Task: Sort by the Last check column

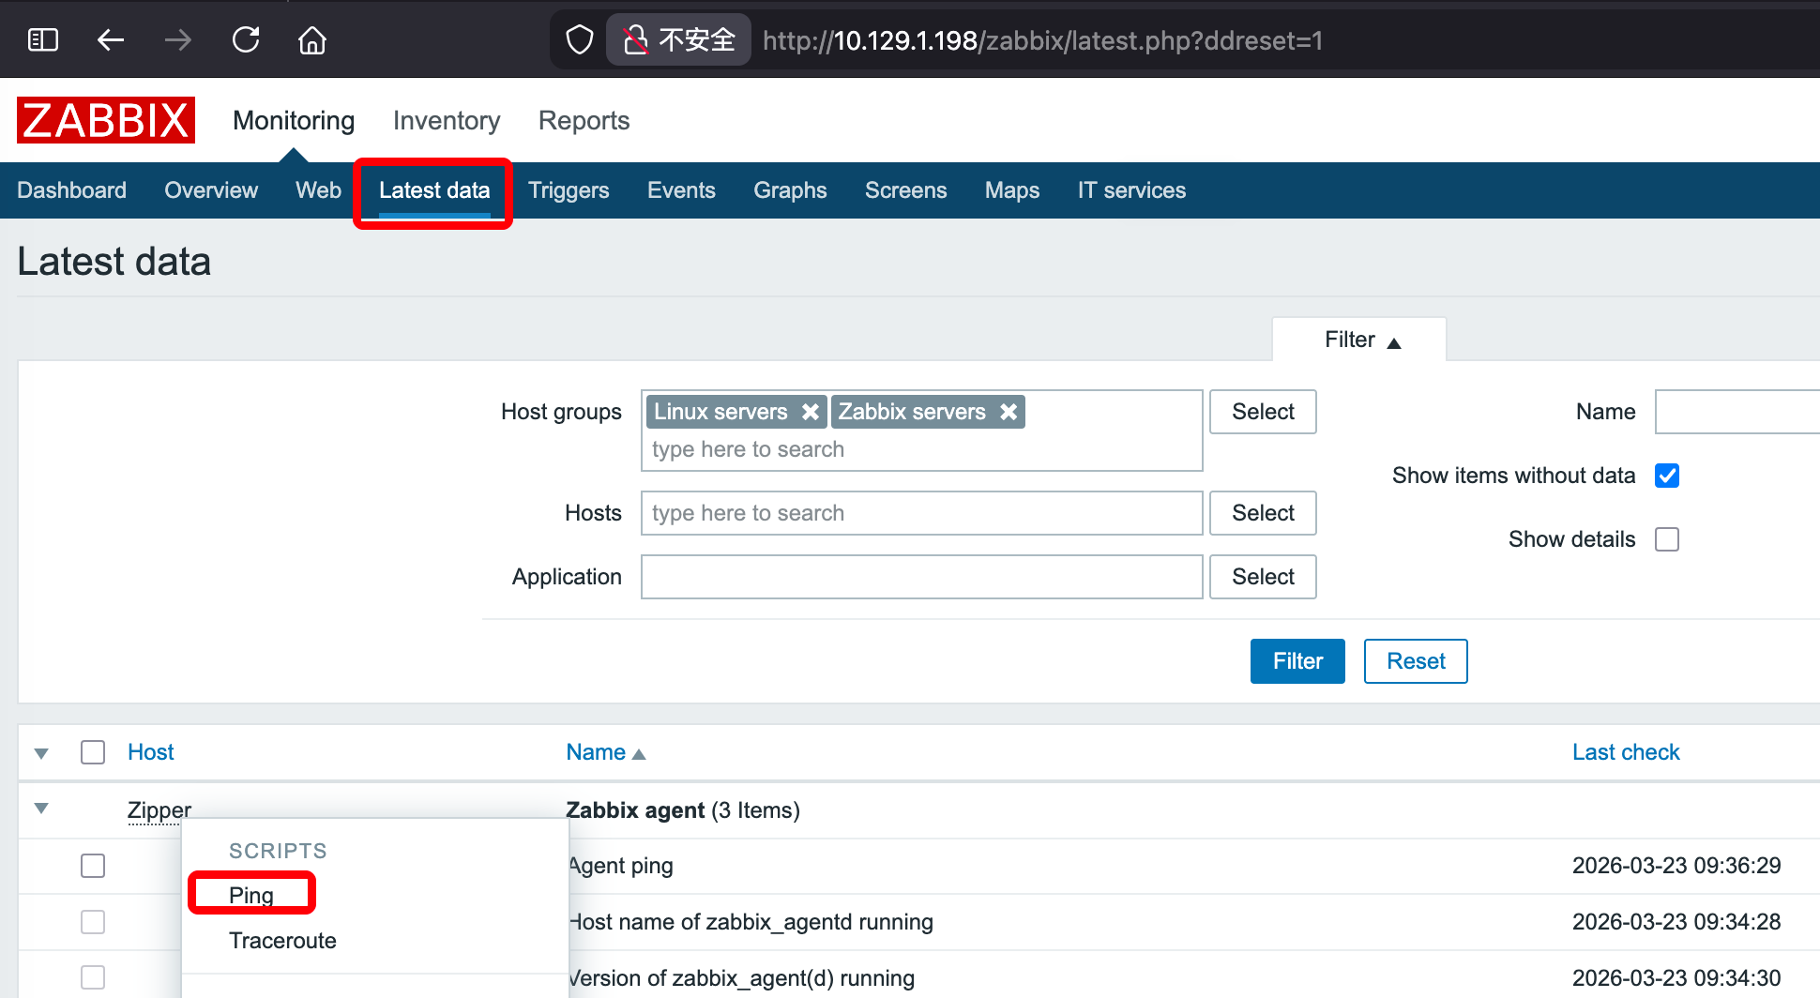Action: 1625,752
